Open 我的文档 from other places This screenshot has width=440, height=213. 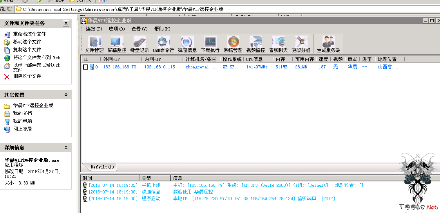pyautogui.click(x=22, y=113)
